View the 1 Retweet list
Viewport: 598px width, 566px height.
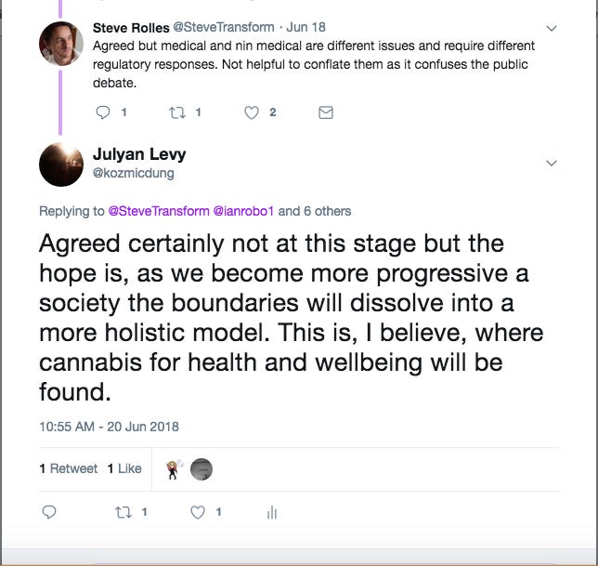pos(69,468)
